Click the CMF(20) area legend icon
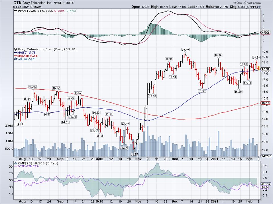Viewport: 273px width, 204px height. (16, 163)
